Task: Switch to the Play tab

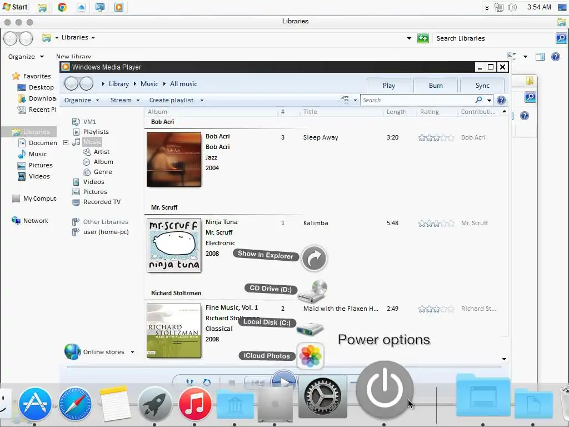Action: (x=389, y=86)
